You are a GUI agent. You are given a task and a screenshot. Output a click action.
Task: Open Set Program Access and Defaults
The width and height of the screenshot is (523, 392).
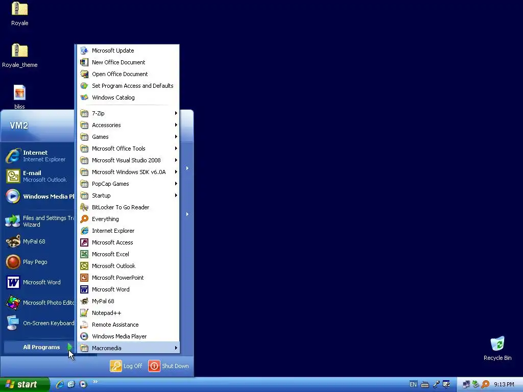pos(128,86)
